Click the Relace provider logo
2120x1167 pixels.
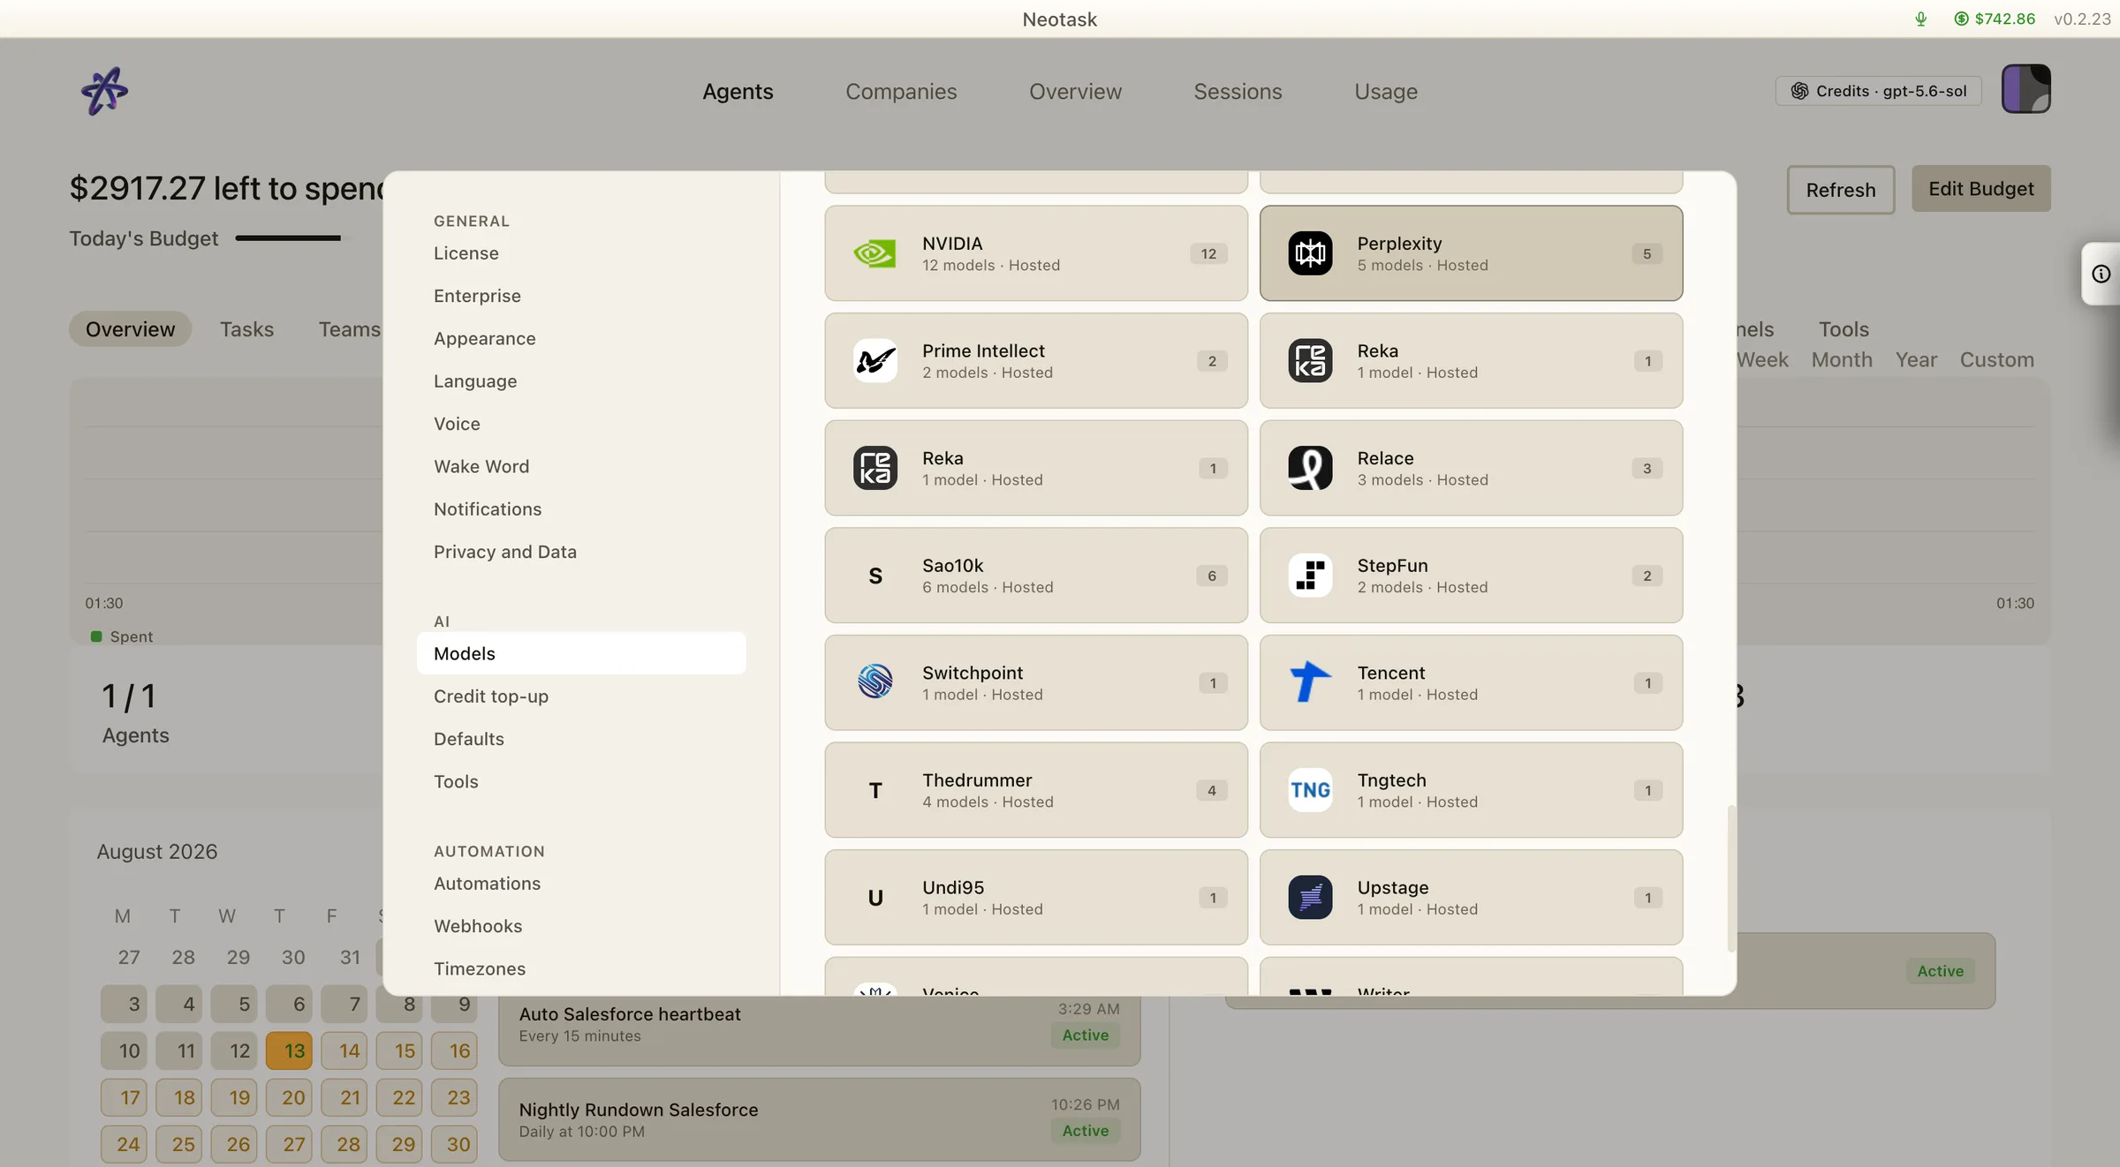[x=1310, y=468]
